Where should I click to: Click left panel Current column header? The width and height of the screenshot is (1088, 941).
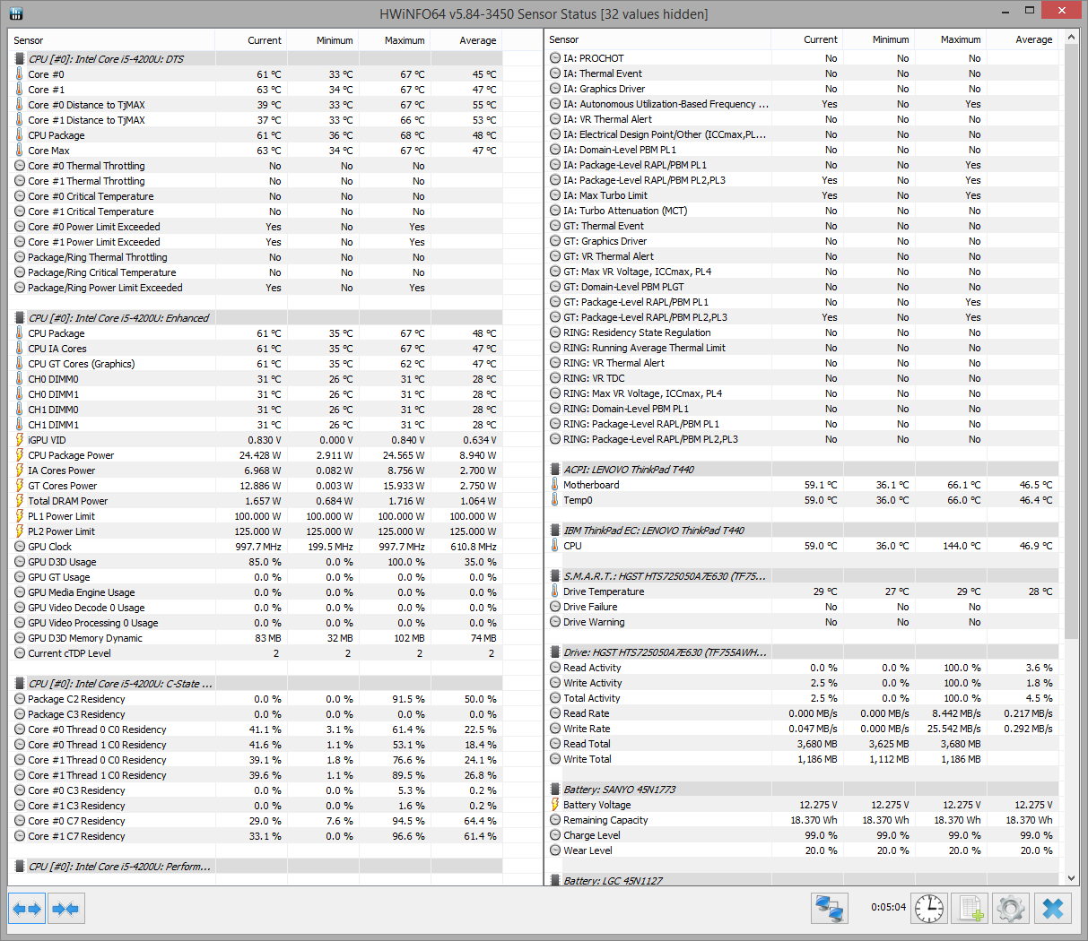coord(251,40)
